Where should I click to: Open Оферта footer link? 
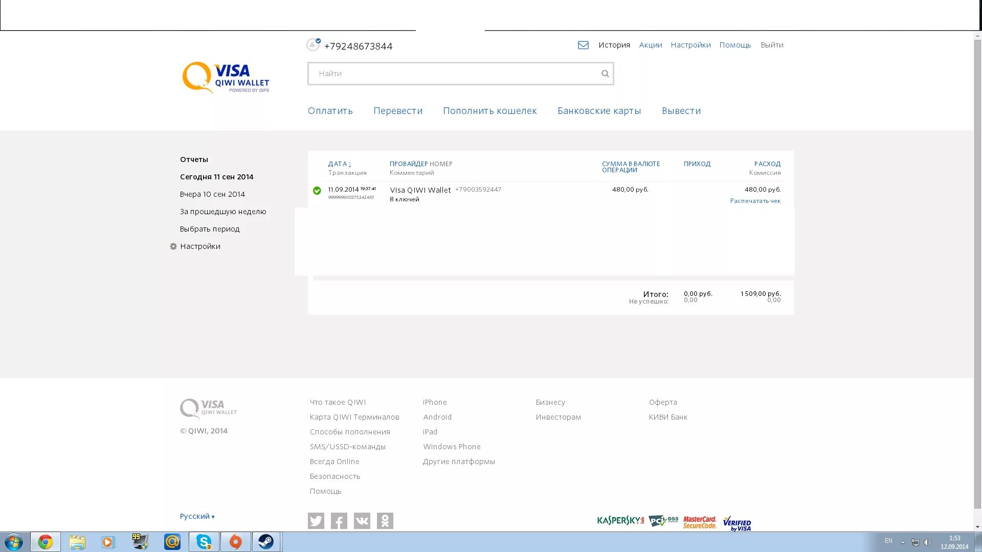(x=663, y=403)
